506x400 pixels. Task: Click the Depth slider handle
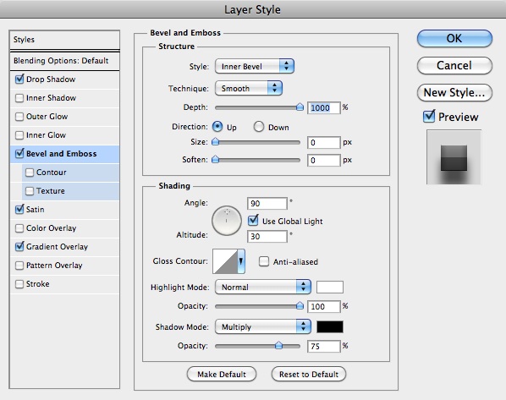click(x=300, y=107)
